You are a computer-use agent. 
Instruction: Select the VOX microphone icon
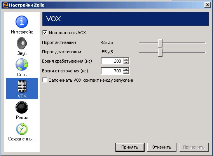(x=22, y=86)
